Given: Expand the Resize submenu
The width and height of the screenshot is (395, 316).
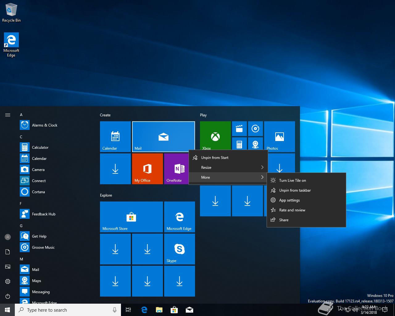Looking at the screenshot, I should pyautogui.click(x=228, y=168).
